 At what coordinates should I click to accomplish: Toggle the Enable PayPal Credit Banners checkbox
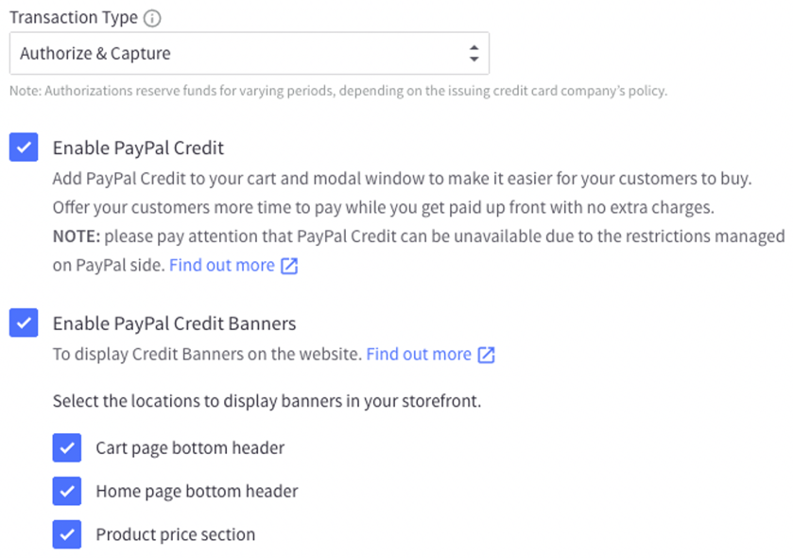pyautogui.click(x=24, y=323)
